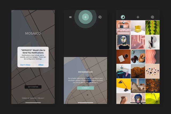The height and width of the screenshot is (114, 171).
Task: Open the desert building architecture thumbnail
Action: (138, 86)
